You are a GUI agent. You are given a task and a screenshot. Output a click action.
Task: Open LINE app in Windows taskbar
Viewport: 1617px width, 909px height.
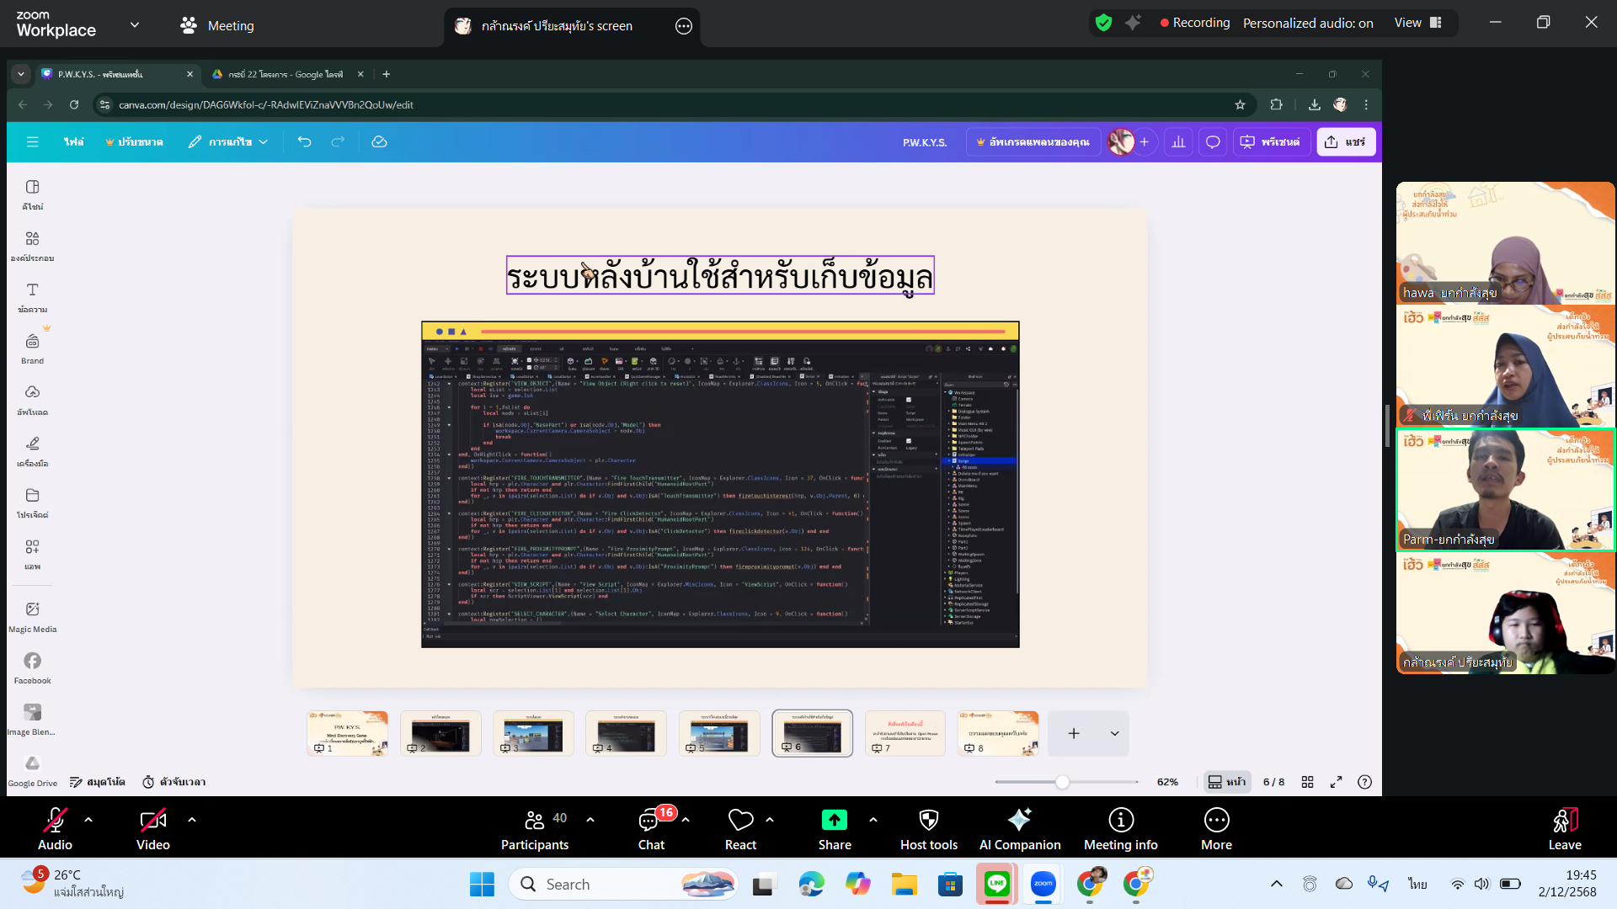pos(996,884)
